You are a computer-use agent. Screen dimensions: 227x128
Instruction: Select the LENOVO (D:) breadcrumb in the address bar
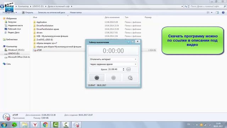tap(38, 6)
